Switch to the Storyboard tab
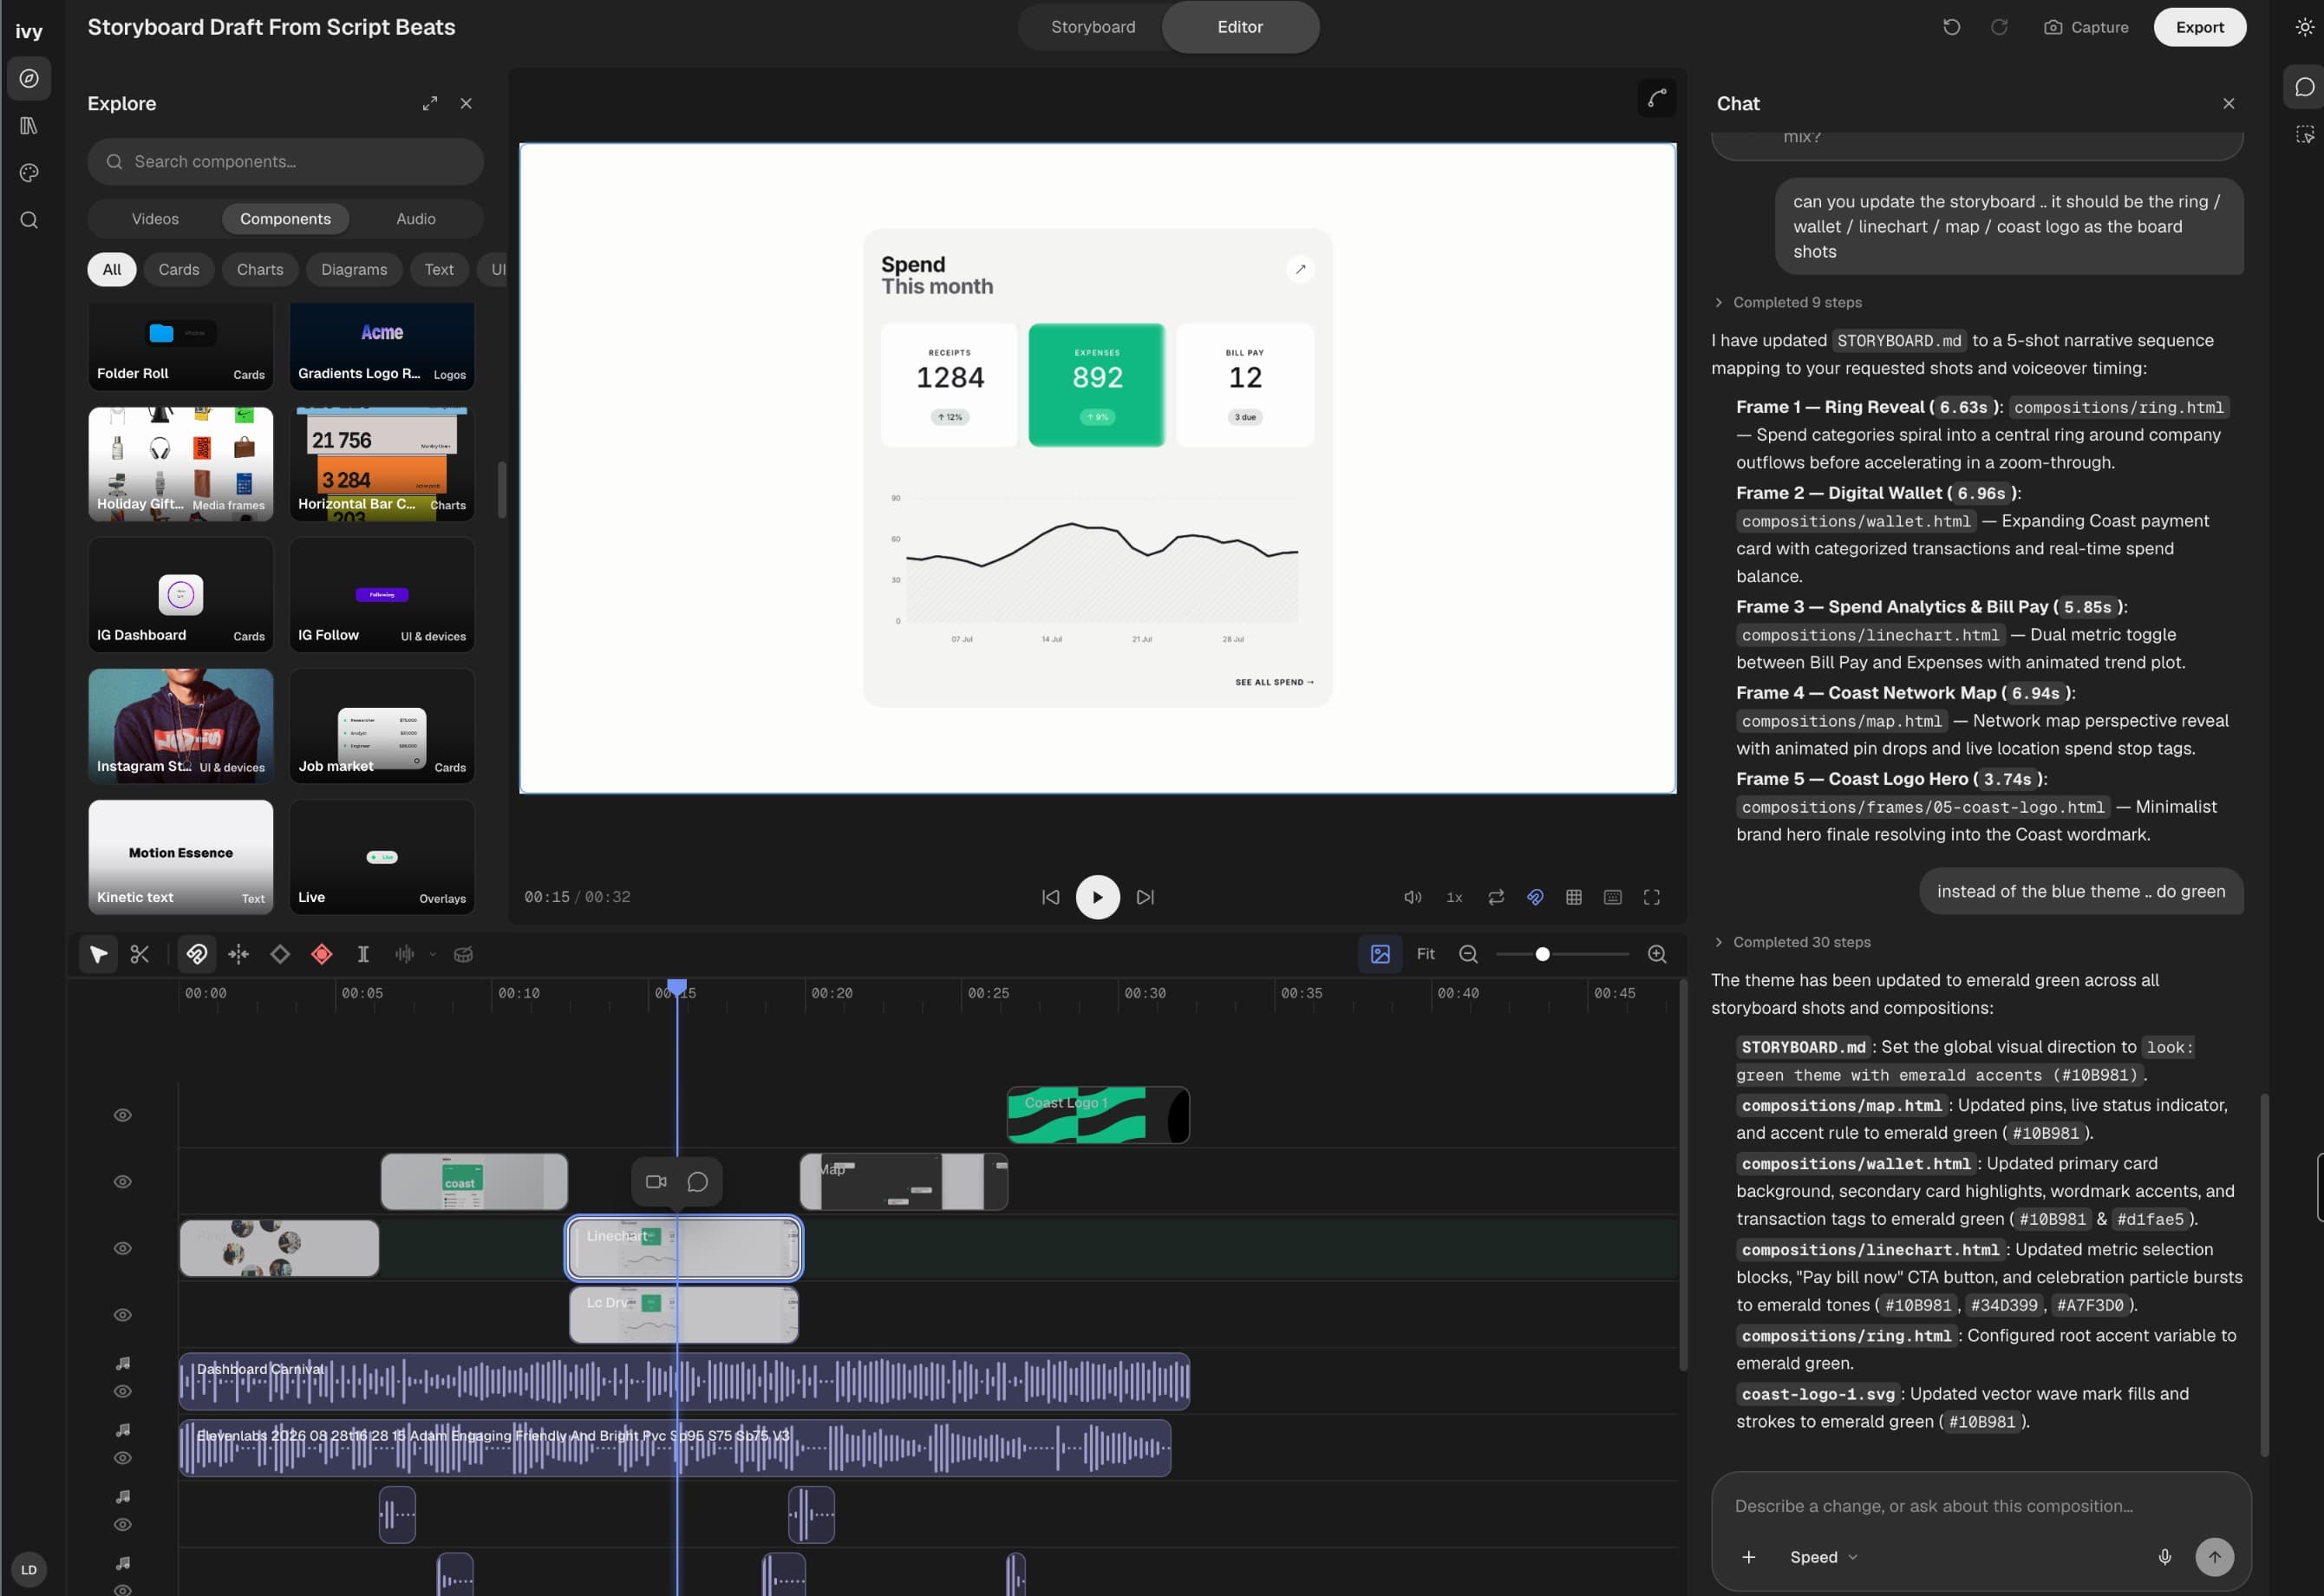Image resolution: width=2324 pixels, height=1596 pixels. (1093, 27)
